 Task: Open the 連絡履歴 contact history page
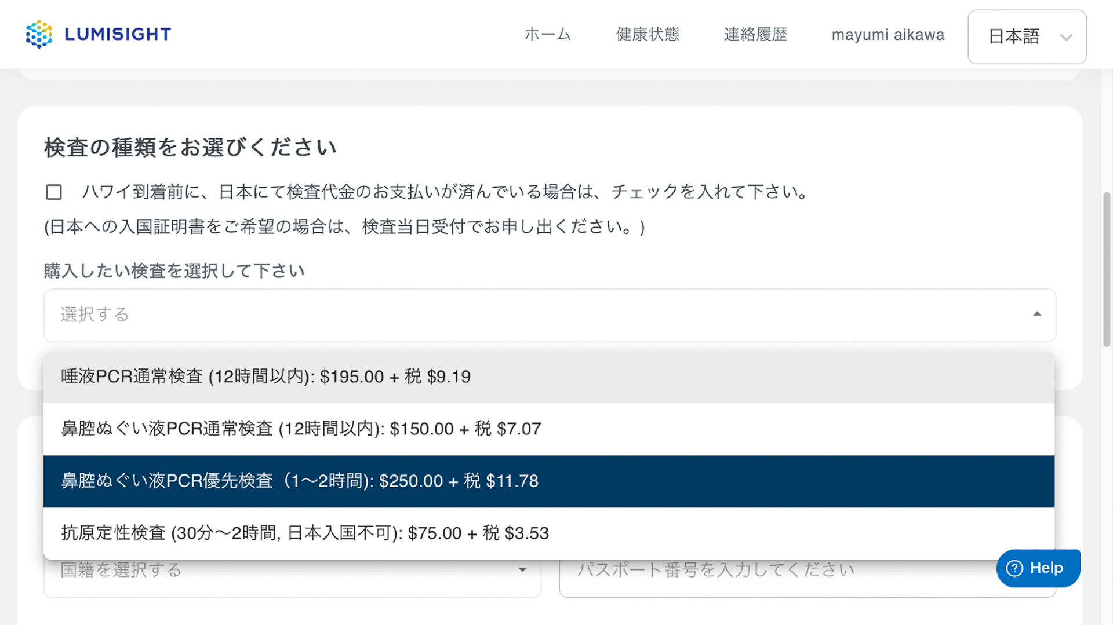755,35
